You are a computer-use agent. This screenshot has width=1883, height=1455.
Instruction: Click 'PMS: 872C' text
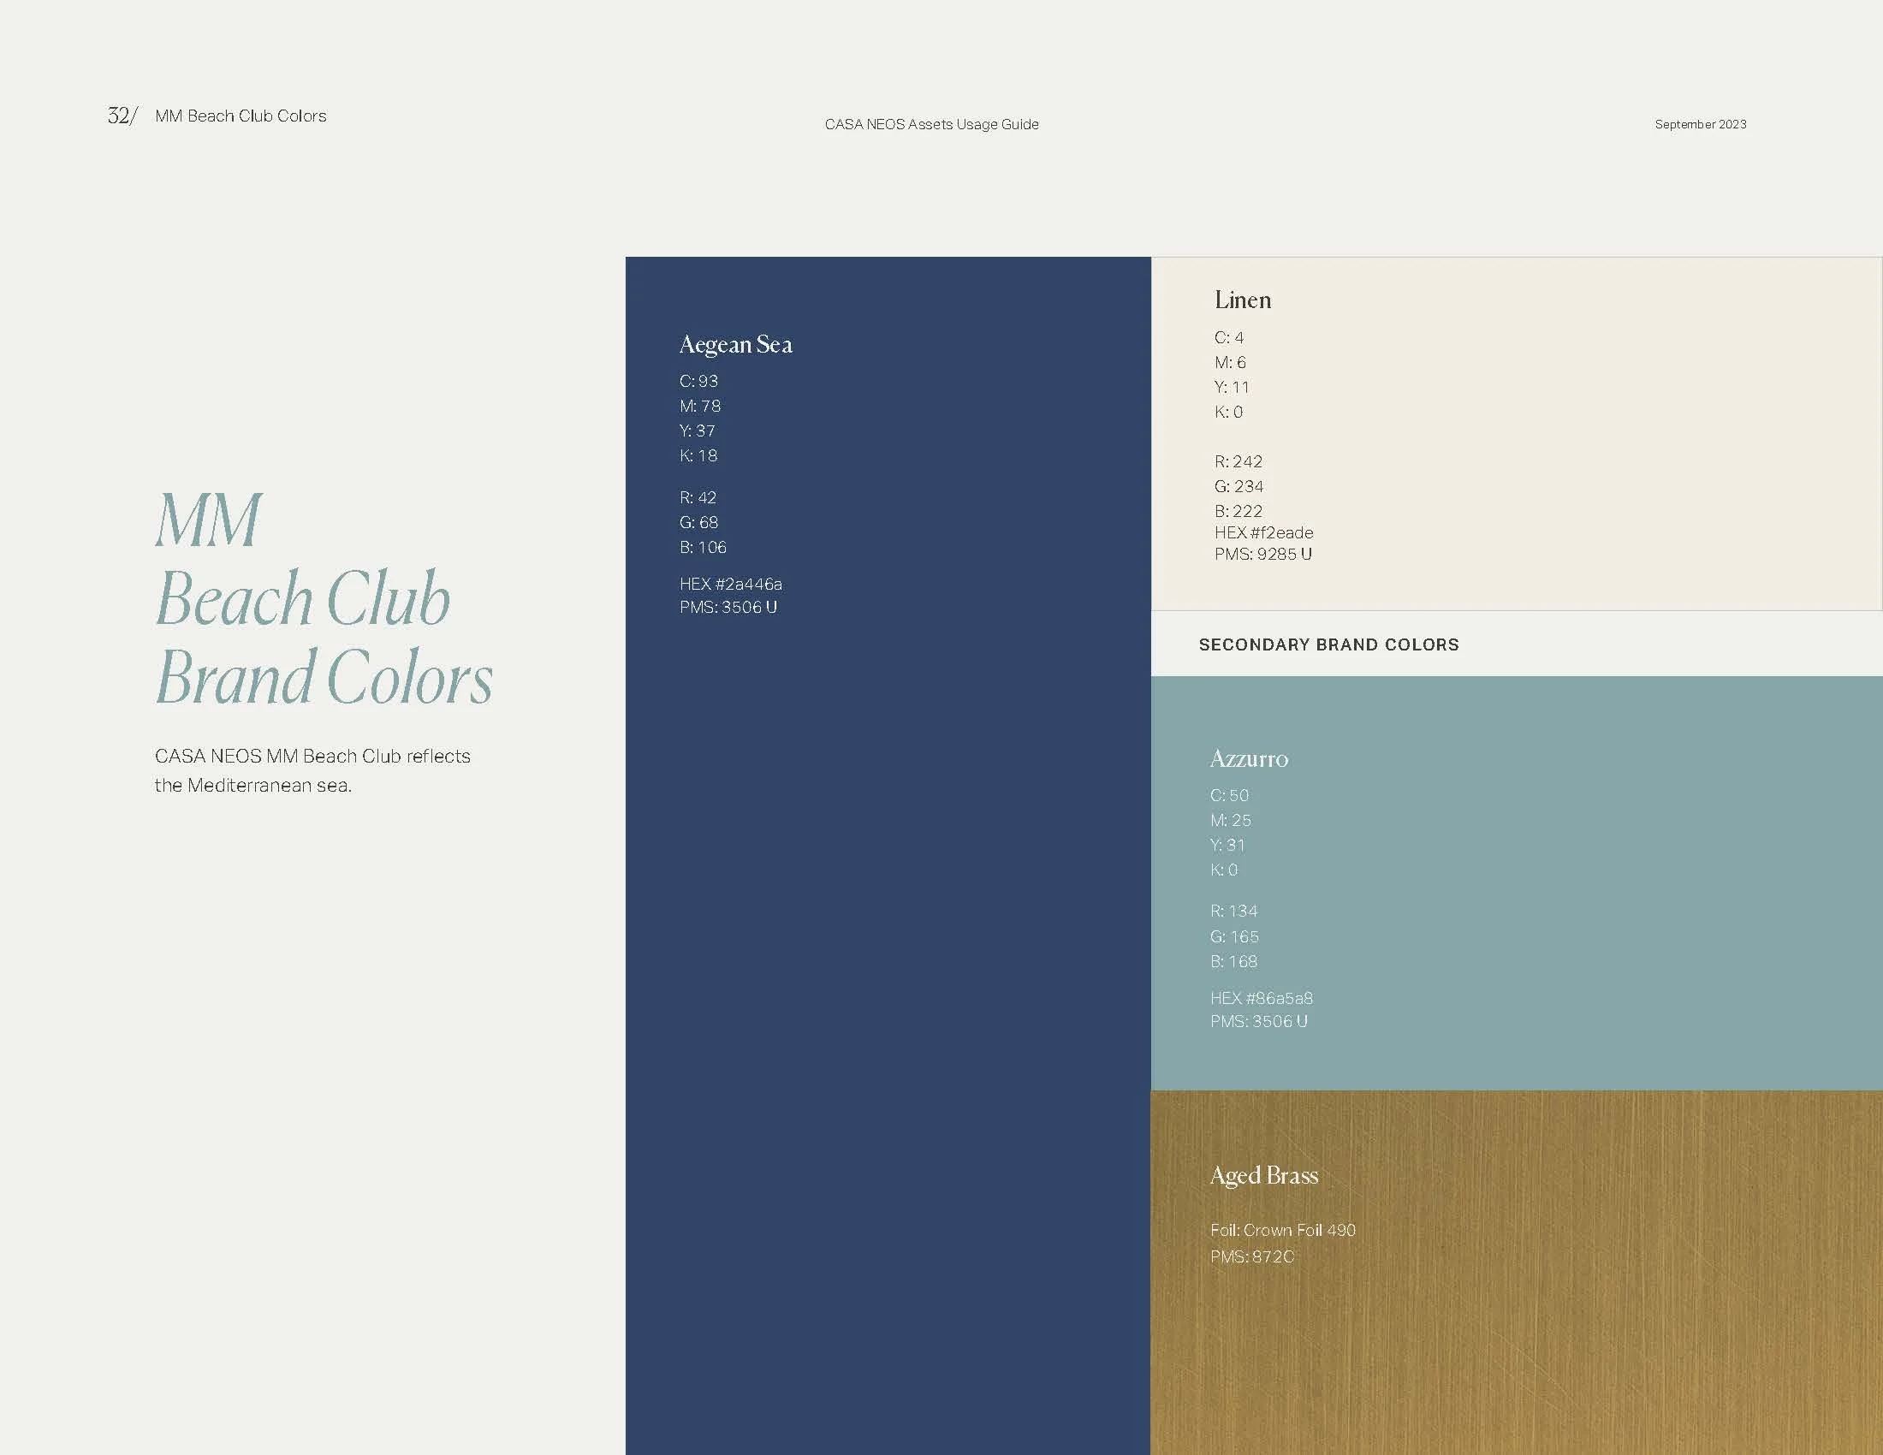click(1252, 1256)
